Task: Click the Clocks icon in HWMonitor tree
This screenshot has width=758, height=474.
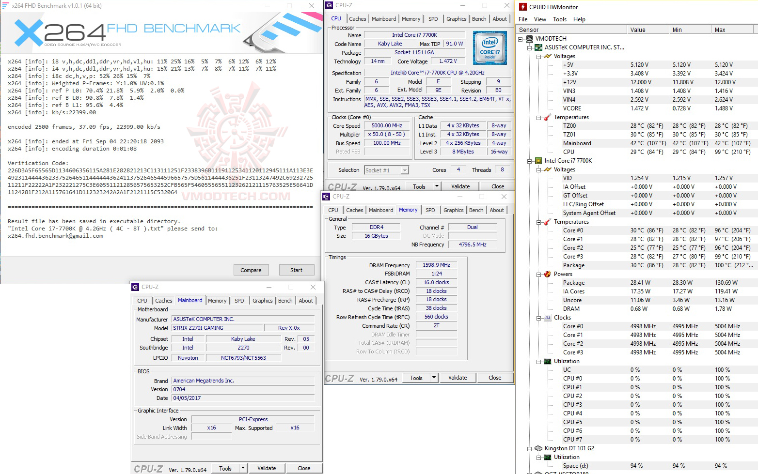Action: 547,318
